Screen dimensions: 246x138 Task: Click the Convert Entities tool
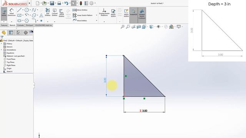click(x=55, y=12)
